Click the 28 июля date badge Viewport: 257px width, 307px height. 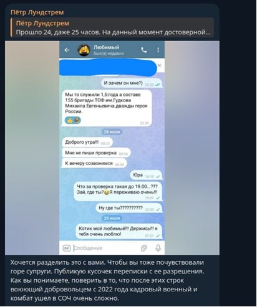(x=112, y=132)
